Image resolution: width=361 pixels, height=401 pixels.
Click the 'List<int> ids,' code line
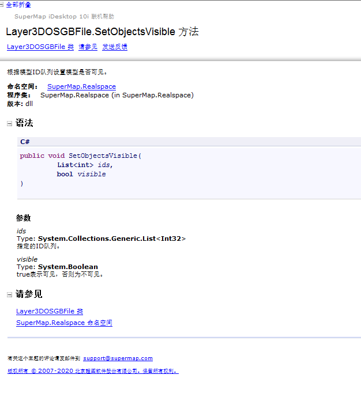click(x=85, y=165)
